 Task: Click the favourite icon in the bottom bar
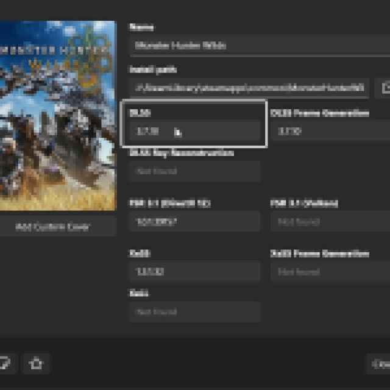pyautogui.click(x=37, y=363)
